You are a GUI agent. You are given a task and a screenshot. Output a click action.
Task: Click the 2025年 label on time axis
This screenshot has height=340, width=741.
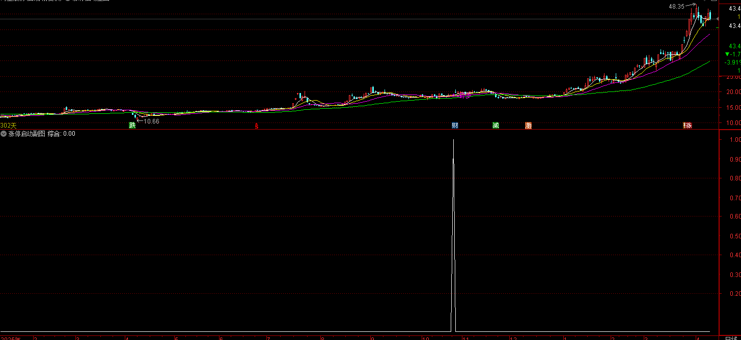tap(10, 338)
